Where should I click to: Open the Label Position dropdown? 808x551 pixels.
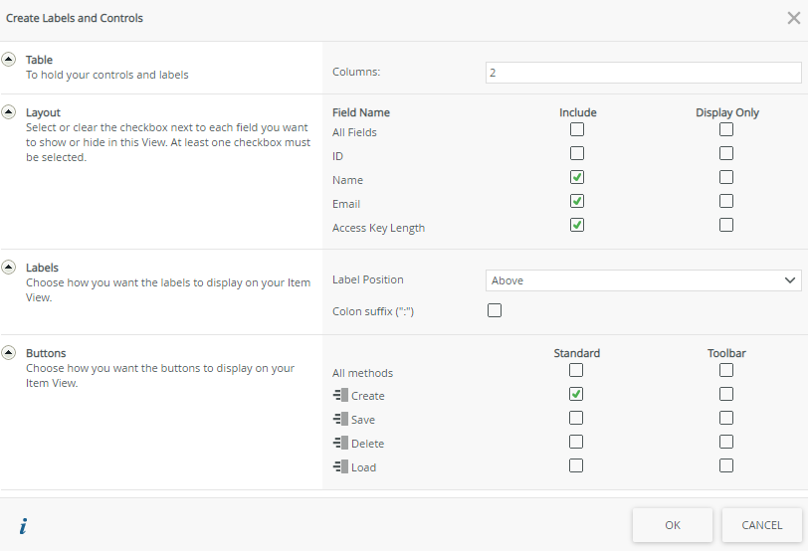(x=643, y=280)
